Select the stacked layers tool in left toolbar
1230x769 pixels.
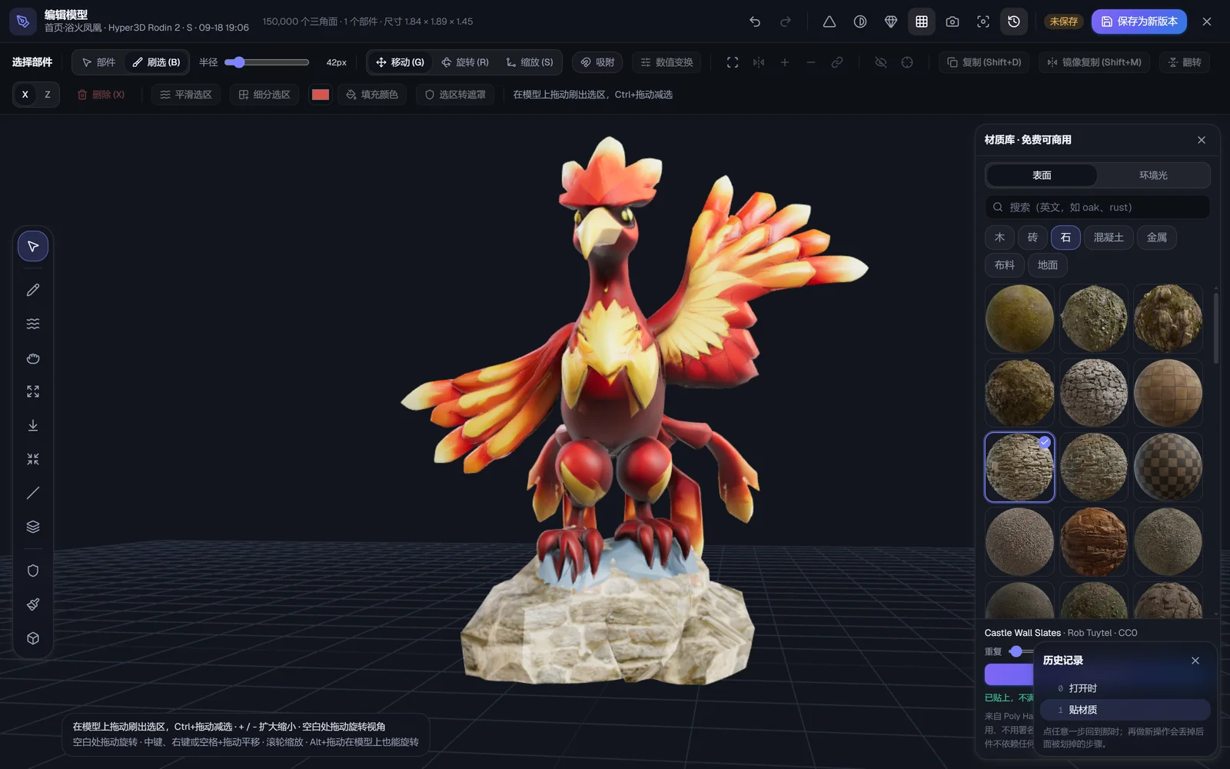pos(33,527)
